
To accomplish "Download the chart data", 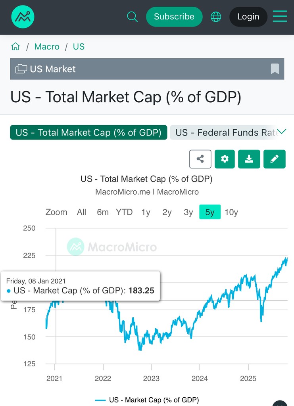I will pyautogui.click(x=249, y=159).
